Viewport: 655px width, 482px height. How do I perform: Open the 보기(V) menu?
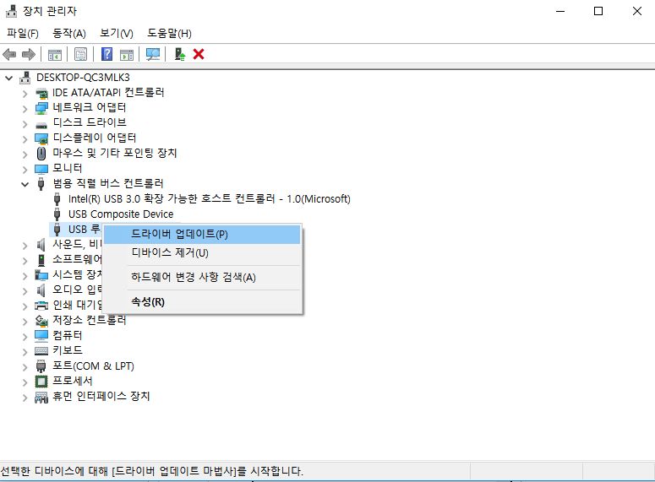click(x=117, y=34)
